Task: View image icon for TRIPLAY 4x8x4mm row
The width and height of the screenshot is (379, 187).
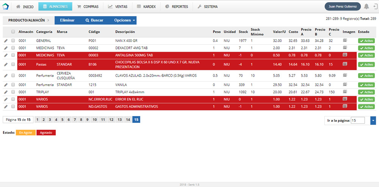Action: pyautogui.click(x=345, y=92)
